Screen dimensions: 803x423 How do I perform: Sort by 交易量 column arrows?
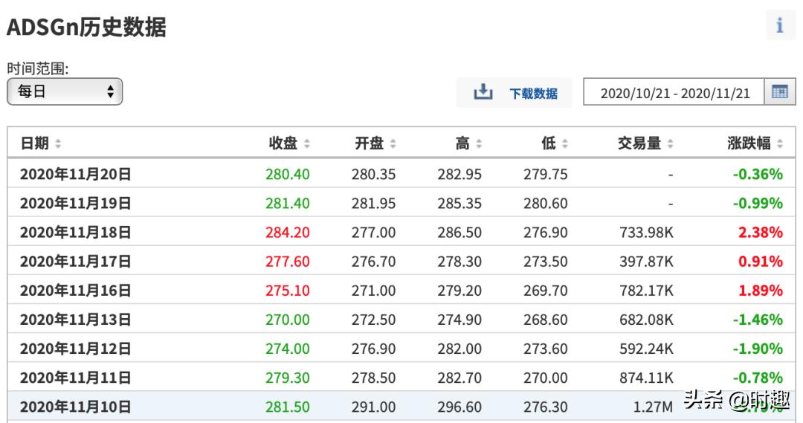tap(671, 144)
